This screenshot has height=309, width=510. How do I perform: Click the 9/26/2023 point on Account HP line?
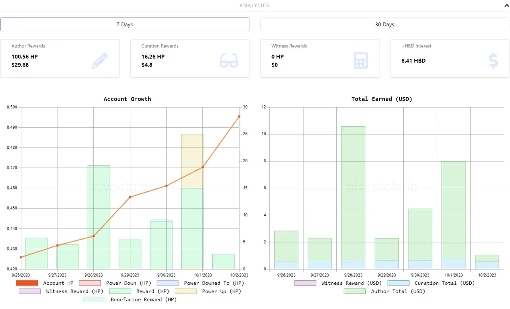click(x=21, y=257)
